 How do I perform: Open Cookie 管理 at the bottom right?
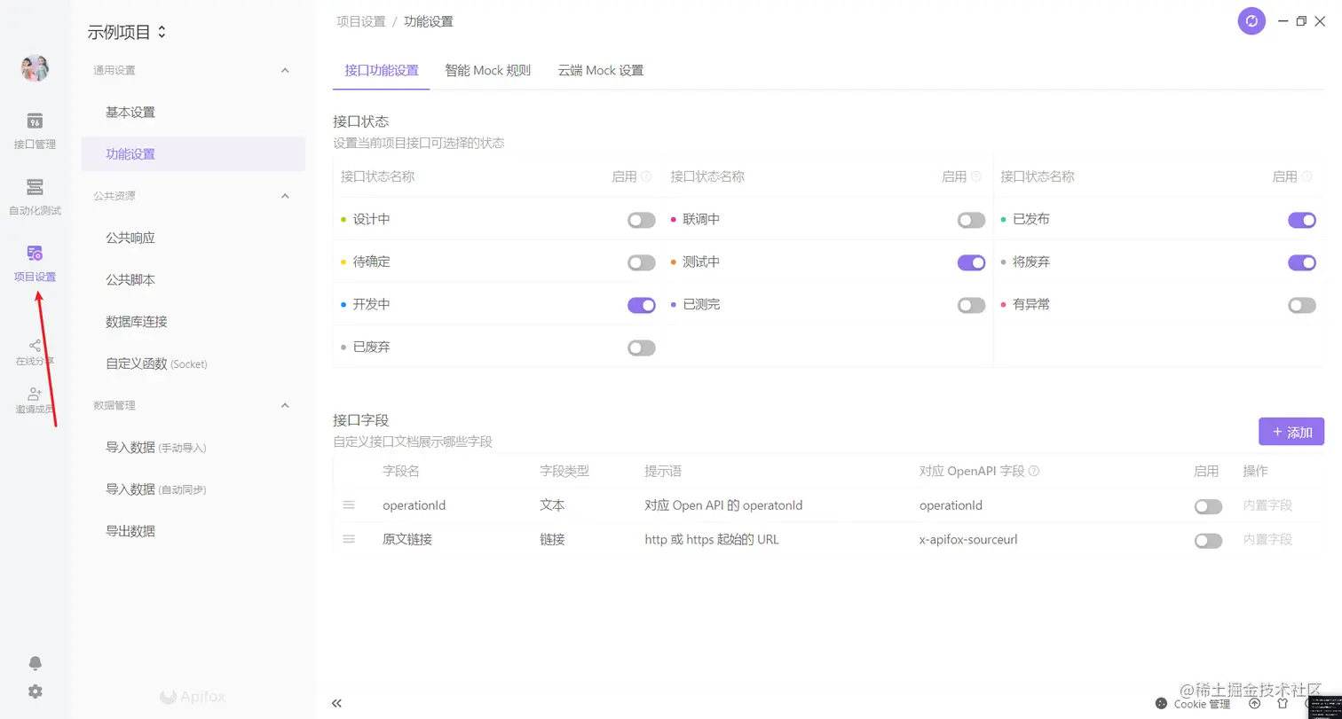tap(1200, 703)
